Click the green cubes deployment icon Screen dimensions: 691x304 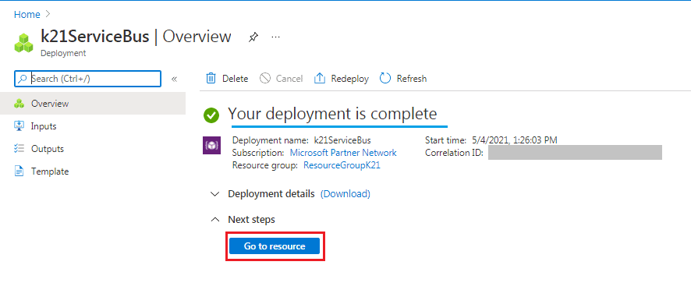[x=24, y=42]
